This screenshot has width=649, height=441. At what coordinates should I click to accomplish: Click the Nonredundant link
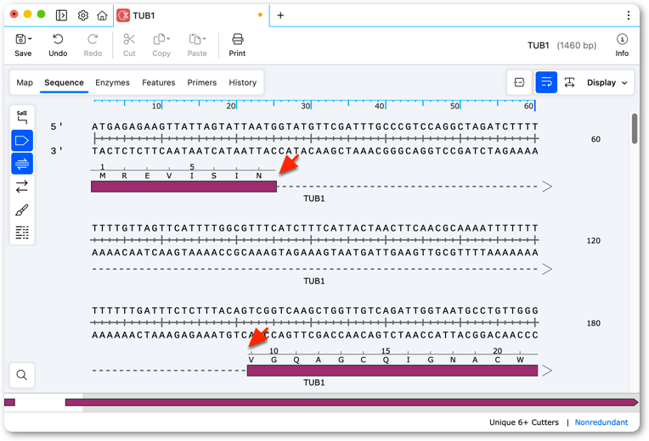point(601,422)
